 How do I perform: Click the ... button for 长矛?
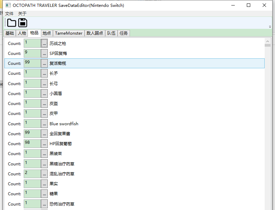point(44,73)
